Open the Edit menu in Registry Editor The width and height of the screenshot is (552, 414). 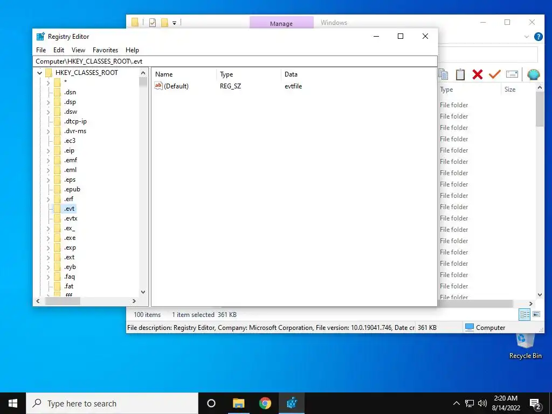coord(58,50)
